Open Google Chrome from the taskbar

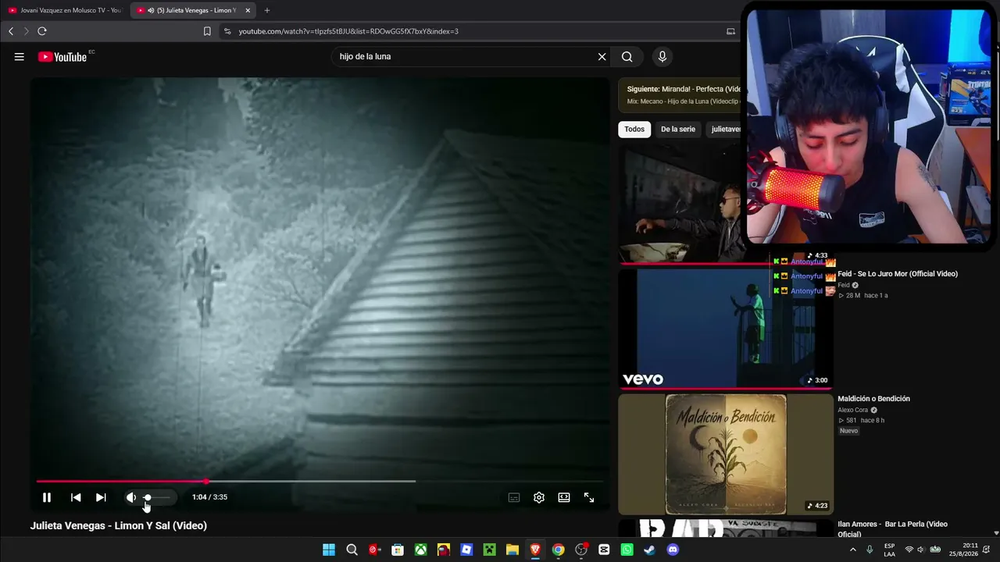[558, 550]
